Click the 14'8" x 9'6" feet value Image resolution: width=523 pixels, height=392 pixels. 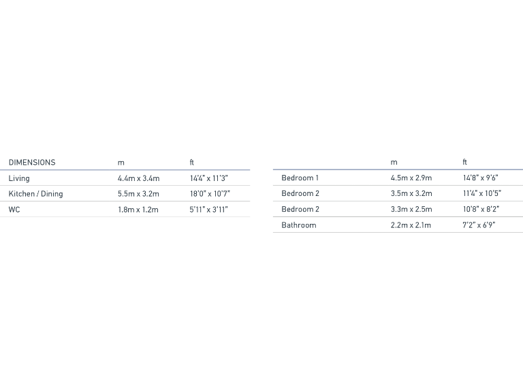[x=480, y=178]
